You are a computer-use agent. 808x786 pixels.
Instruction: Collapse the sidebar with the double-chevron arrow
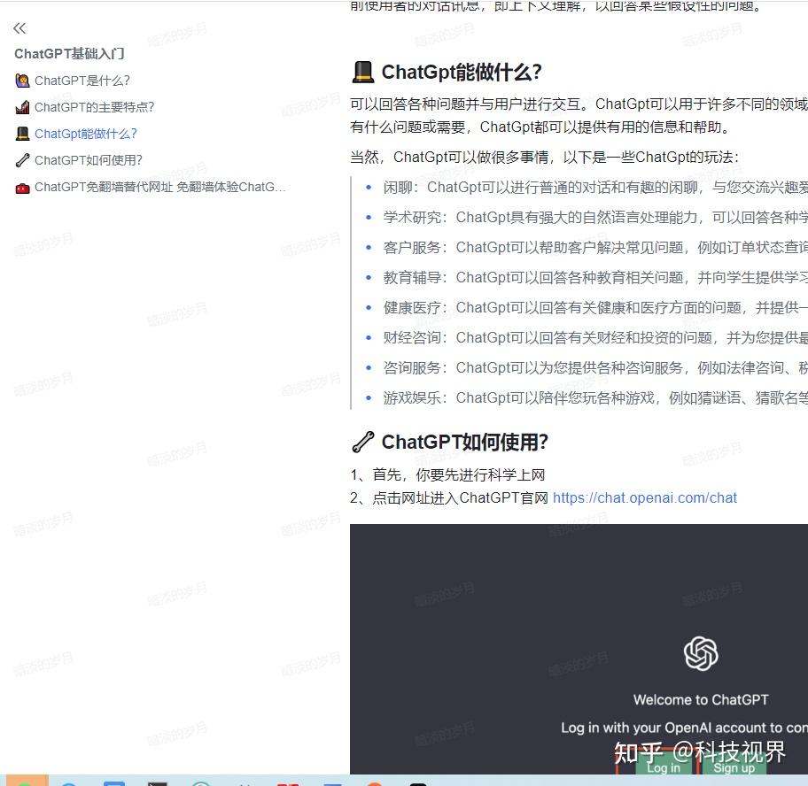point(19,27)
